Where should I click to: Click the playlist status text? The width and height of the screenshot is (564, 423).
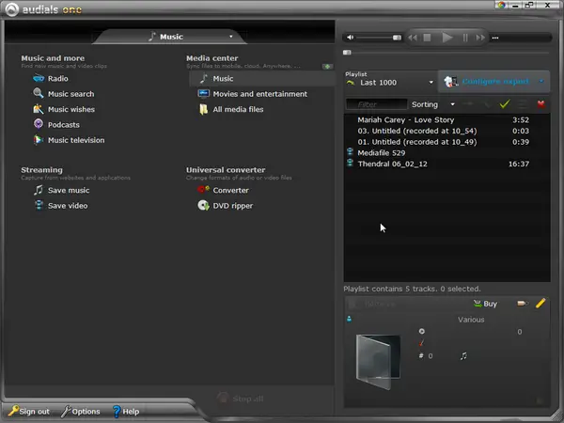[412, 289]
